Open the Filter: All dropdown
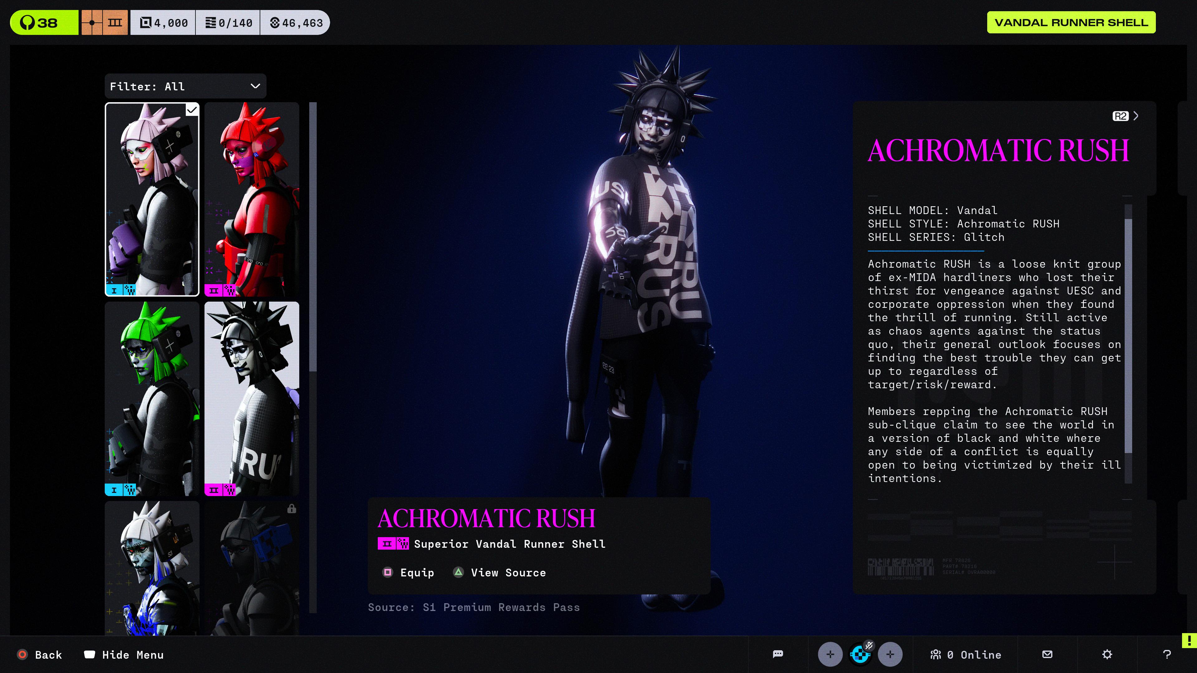The image size is (1197, 673). (185, 86)
